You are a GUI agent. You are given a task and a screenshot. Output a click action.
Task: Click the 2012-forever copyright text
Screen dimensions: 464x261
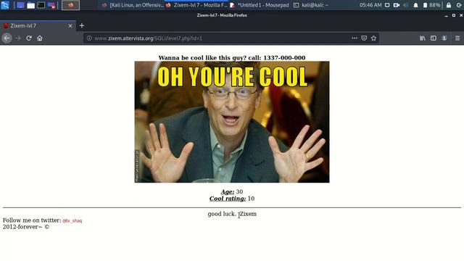point(26,227)
